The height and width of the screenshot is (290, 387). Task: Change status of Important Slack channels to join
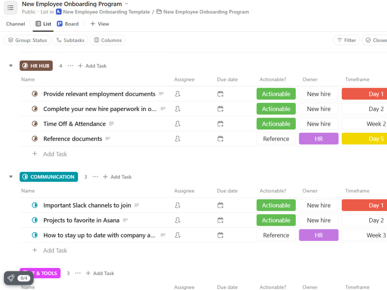pyautogui.click(x=35, y=205)
